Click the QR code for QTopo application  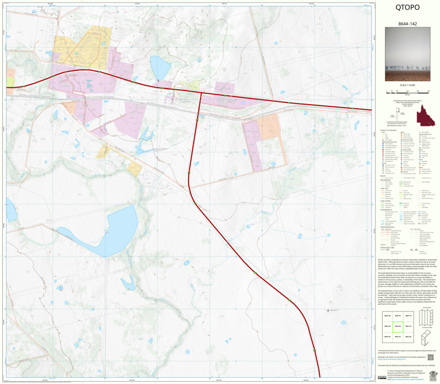(x=430, y=357)
